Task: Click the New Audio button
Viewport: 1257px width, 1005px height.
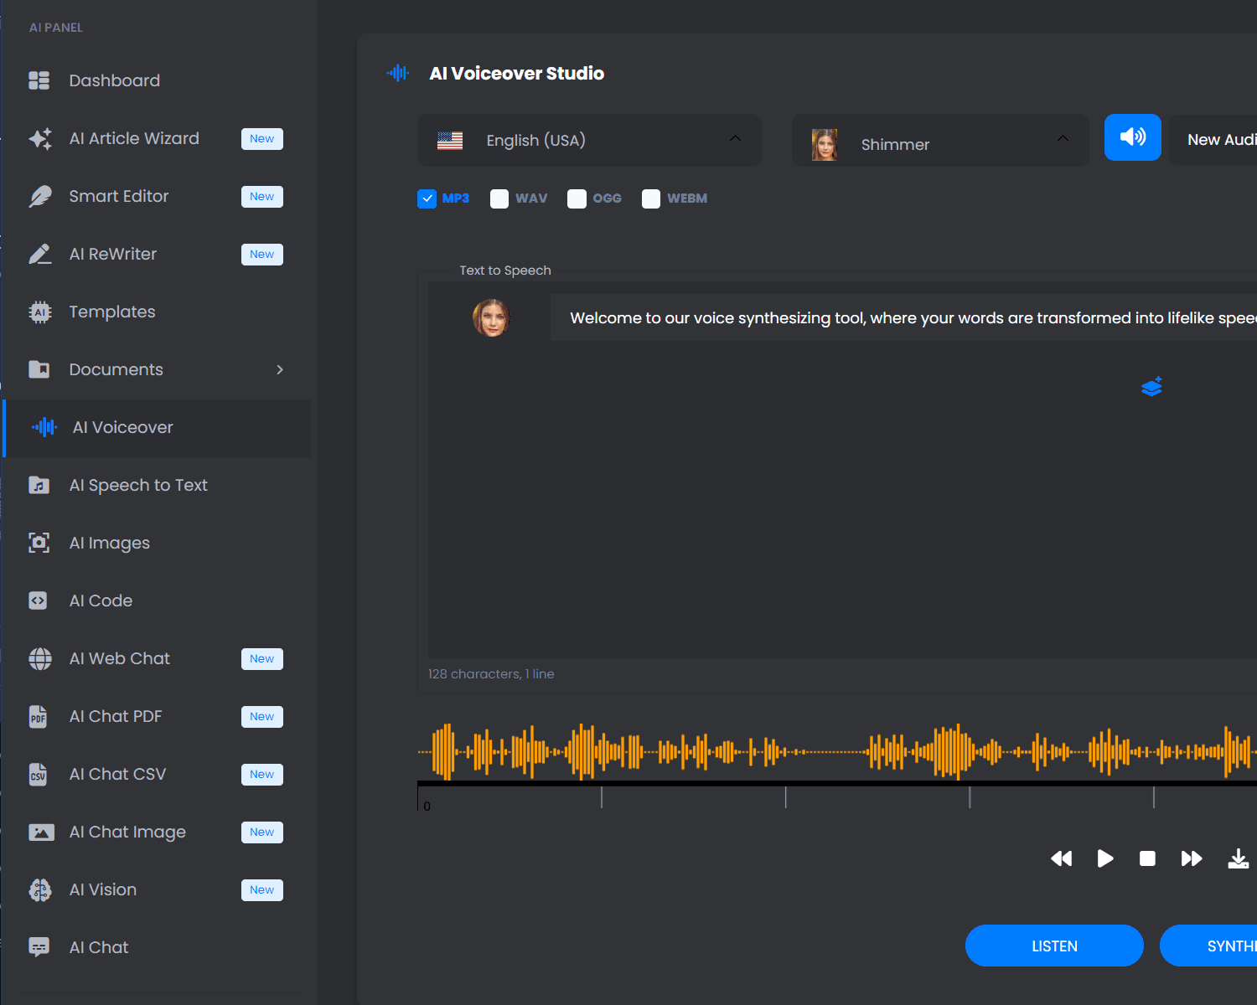Action: 1213,140
